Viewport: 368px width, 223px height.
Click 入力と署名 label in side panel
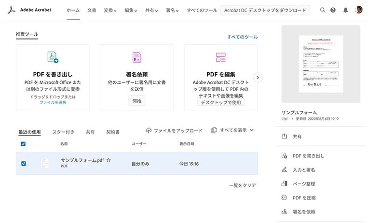point(304,170)
